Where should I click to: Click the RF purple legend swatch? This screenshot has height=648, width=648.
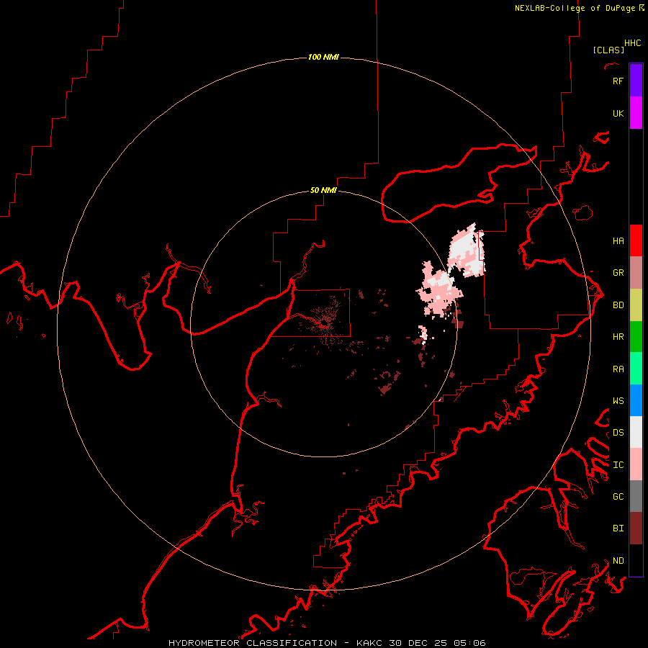(x=636, y=81)
